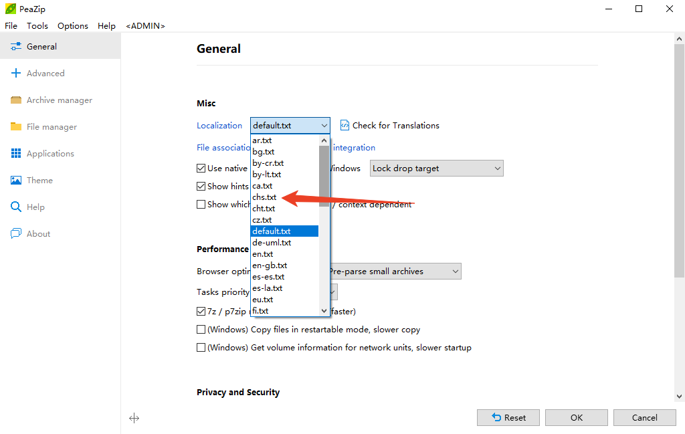Click the language list scroll-down arrow

324,311
